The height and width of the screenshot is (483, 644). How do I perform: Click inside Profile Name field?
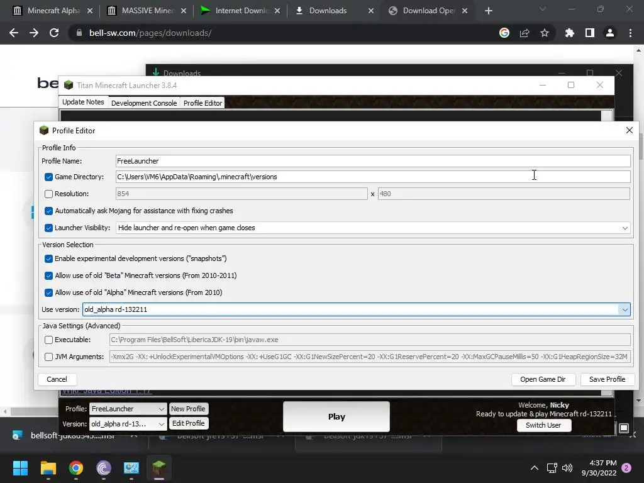(373, 161)
